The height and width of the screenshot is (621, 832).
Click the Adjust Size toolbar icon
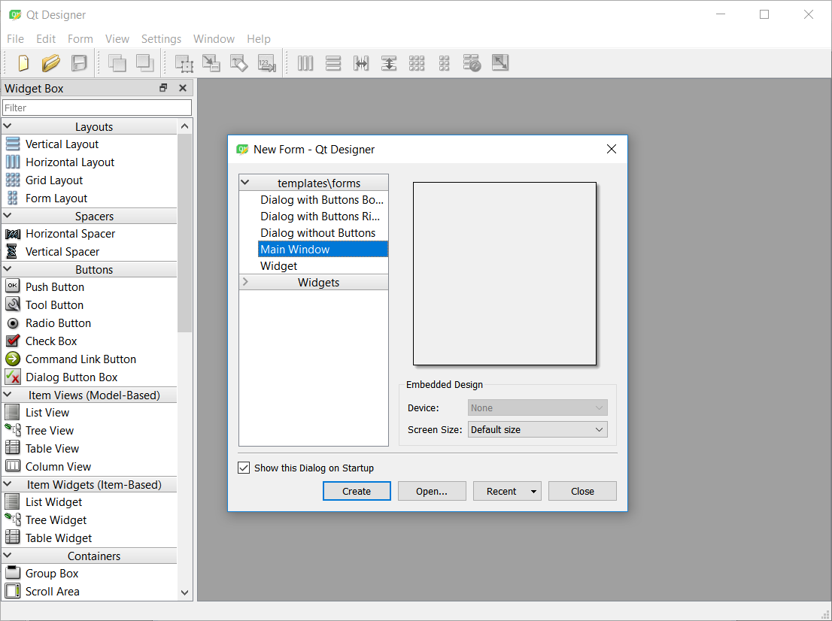click(x=500, y=63)
